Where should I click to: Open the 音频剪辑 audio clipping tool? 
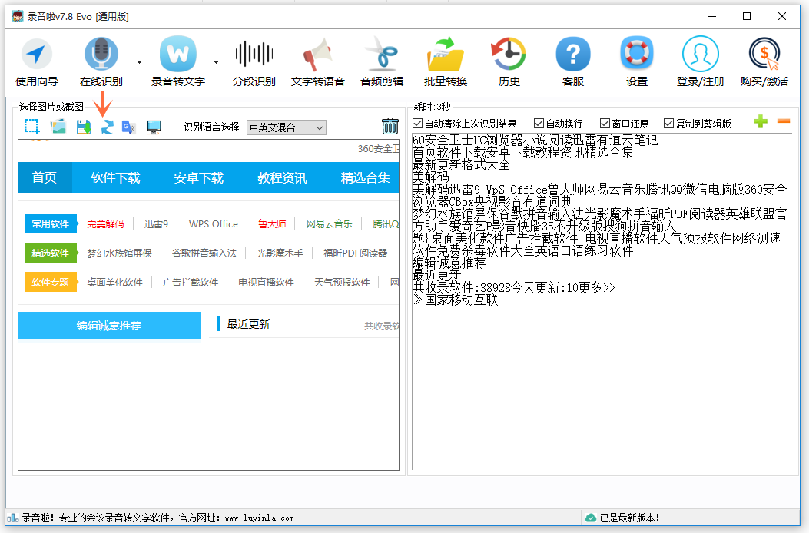[380, 58]
